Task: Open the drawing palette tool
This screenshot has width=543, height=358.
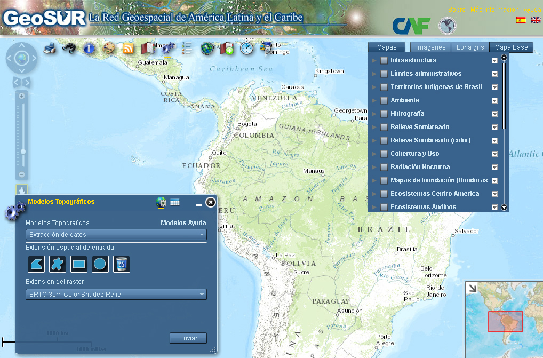Action: (109, 48)
